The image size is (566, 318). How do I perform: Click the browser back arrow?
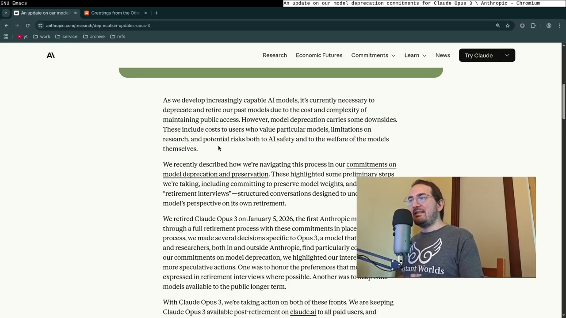pyautogui.click(x=6, y=26)
